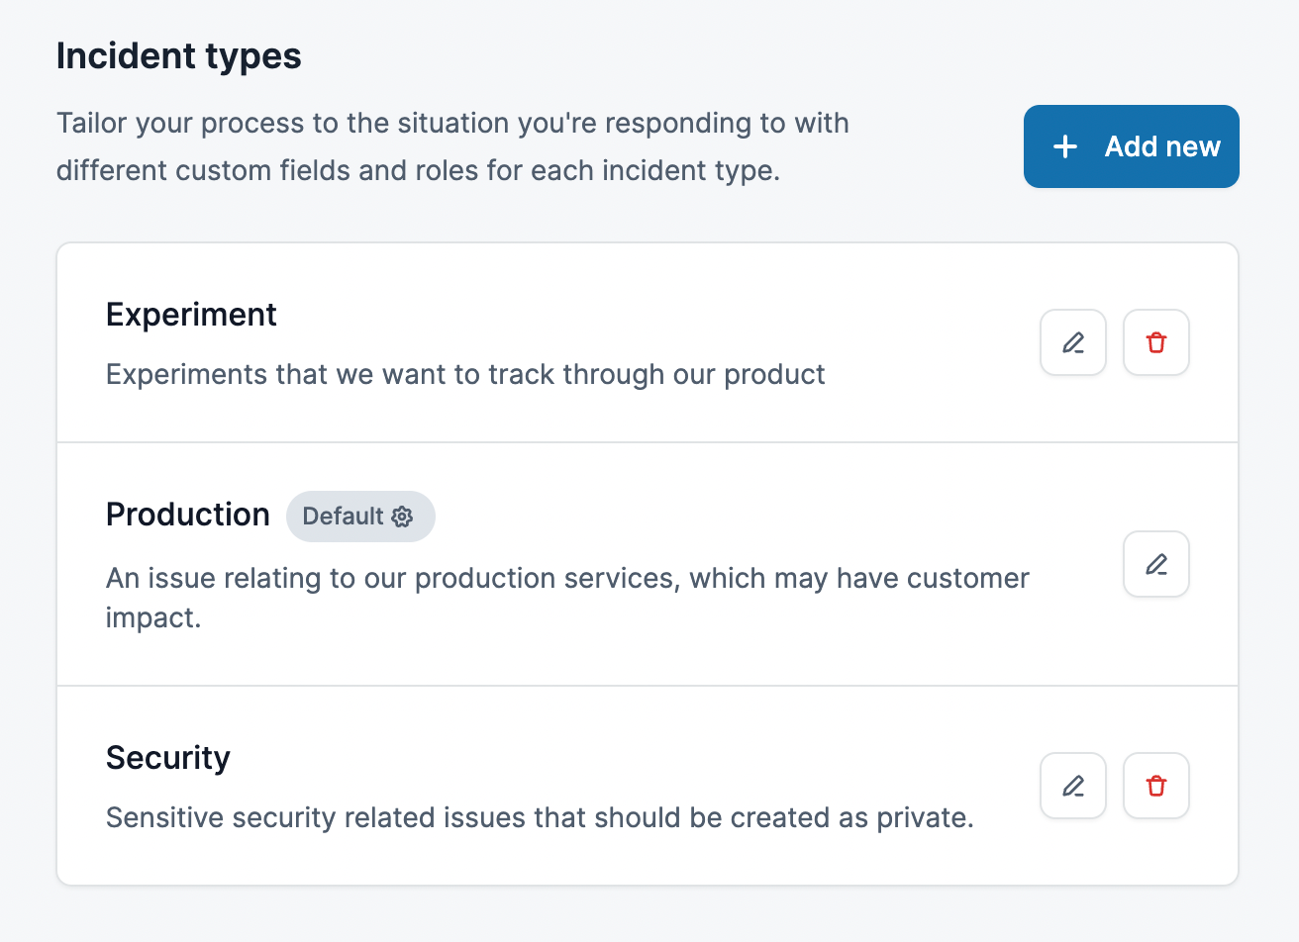Image resolution: width=1299 pixels, height=942 pixels.
Task: Edit the Security incident type
Action: click(x=1073, y=786)
